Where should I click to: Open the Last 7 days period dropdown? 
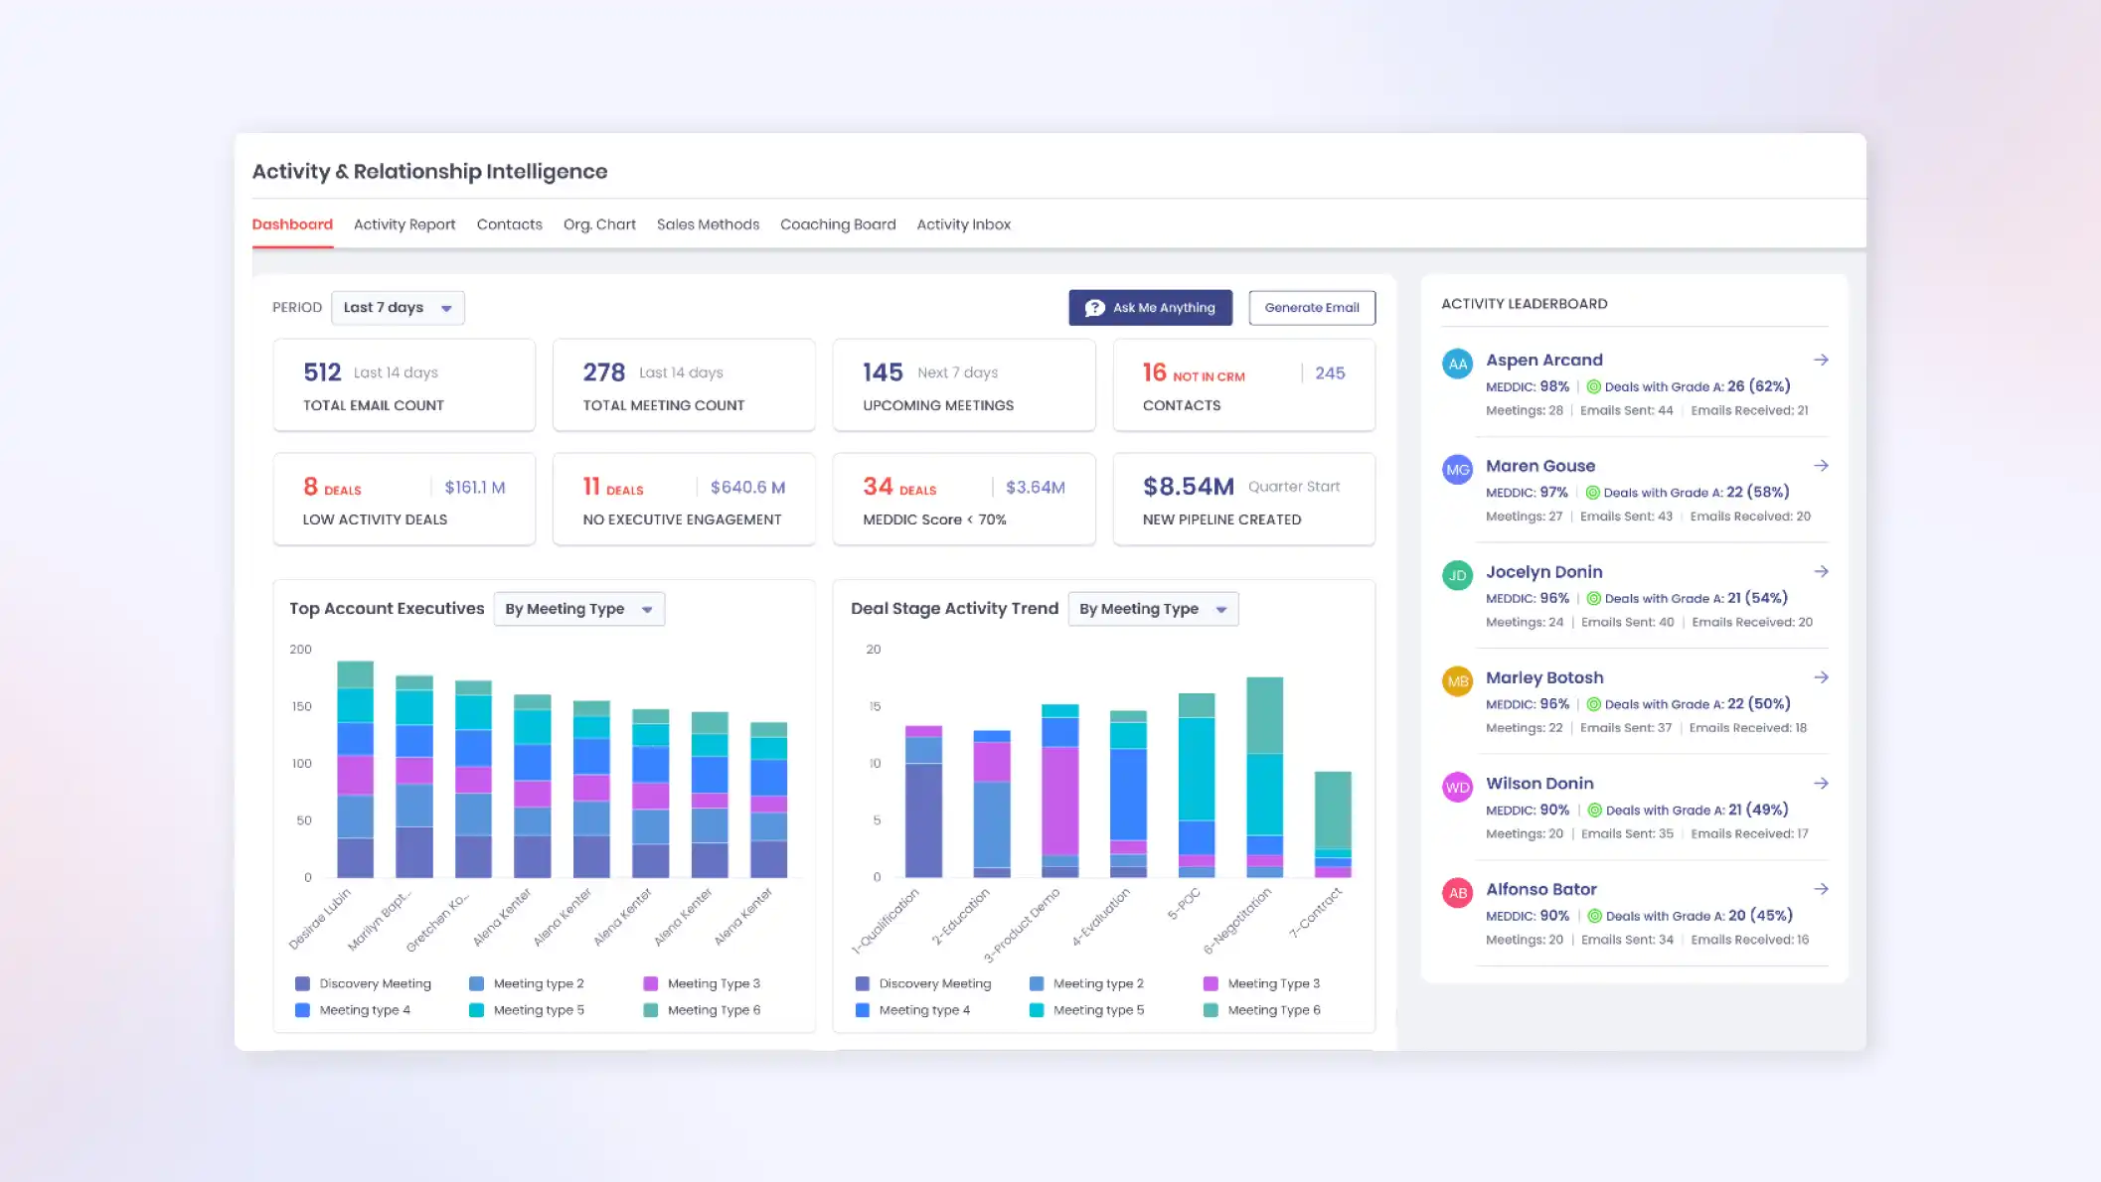click(x=398, y=308)
